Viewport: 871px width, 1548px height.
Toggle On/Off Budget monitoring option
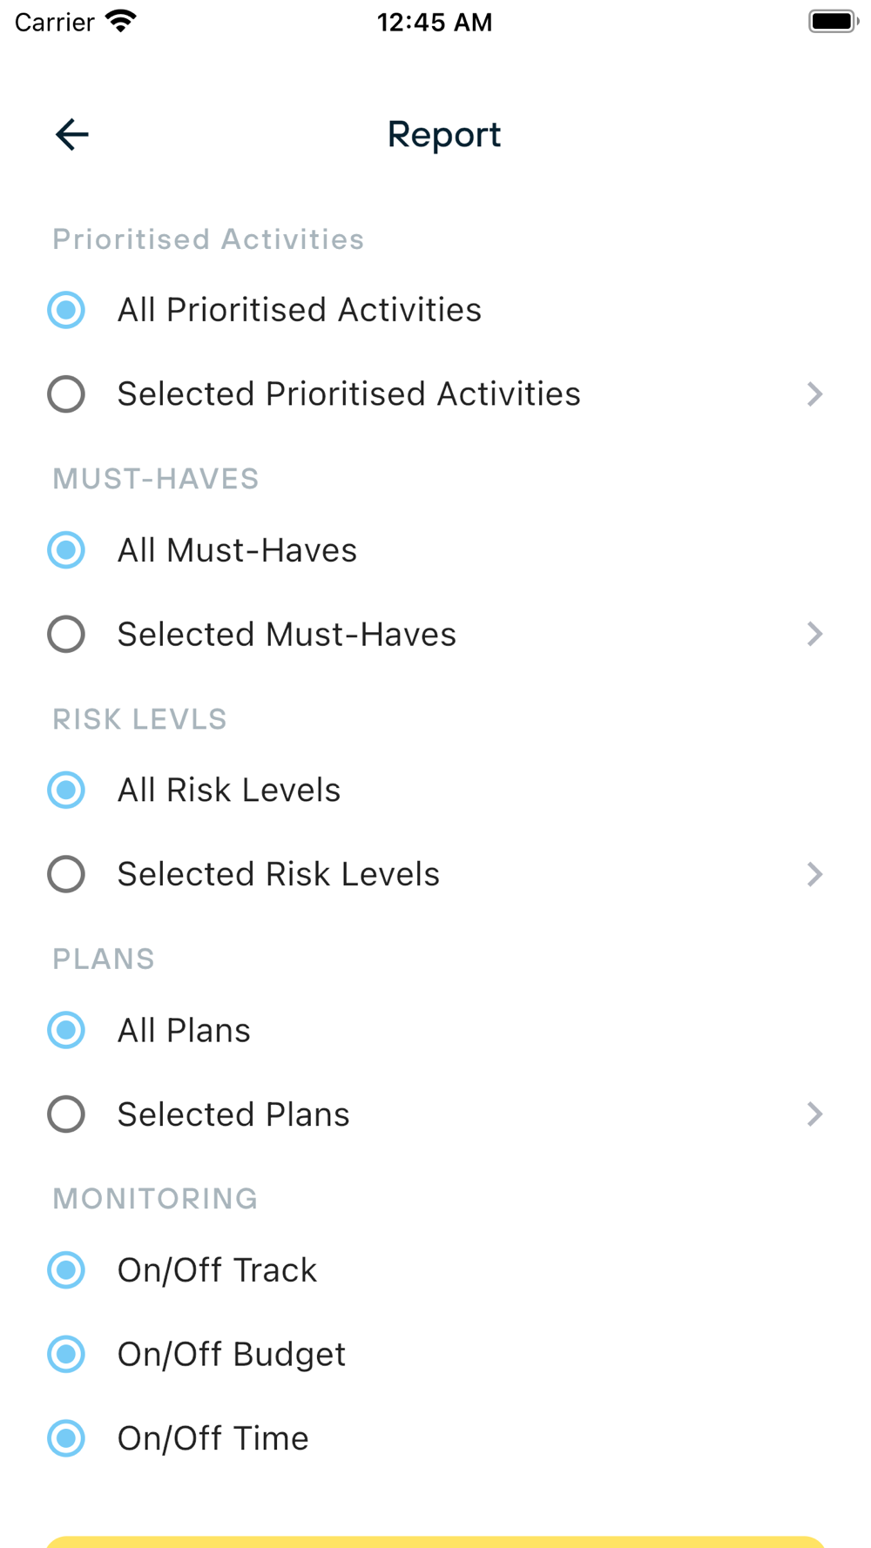66,1354
